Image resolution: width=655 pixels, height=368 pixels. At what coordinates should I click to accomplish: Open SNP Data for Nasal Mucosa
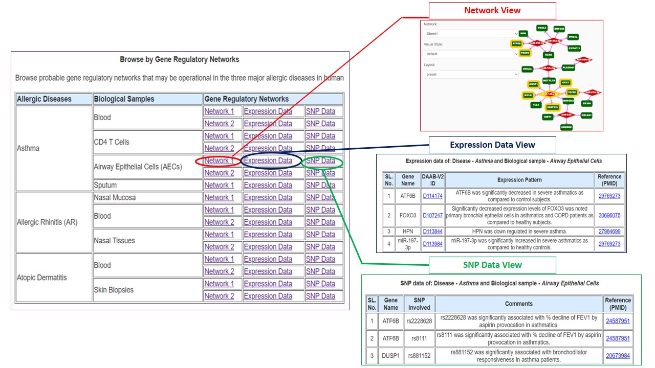coord(320,197)
